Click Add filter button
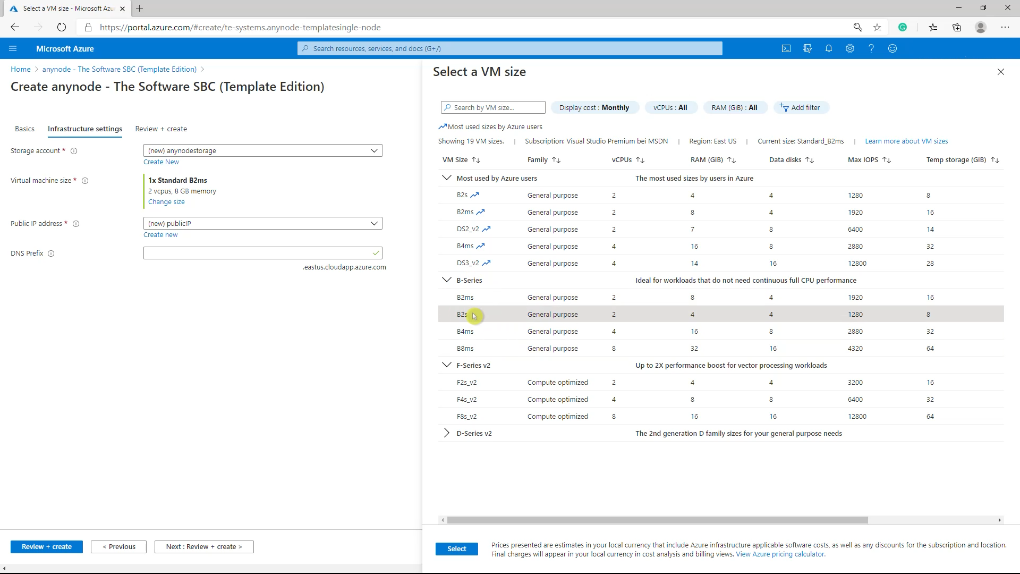 coord(801,107)
